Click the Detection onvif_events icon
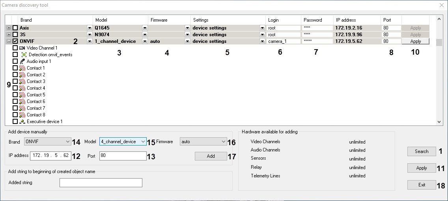Viewport: 448px width, 201px height. coord(24,55)
